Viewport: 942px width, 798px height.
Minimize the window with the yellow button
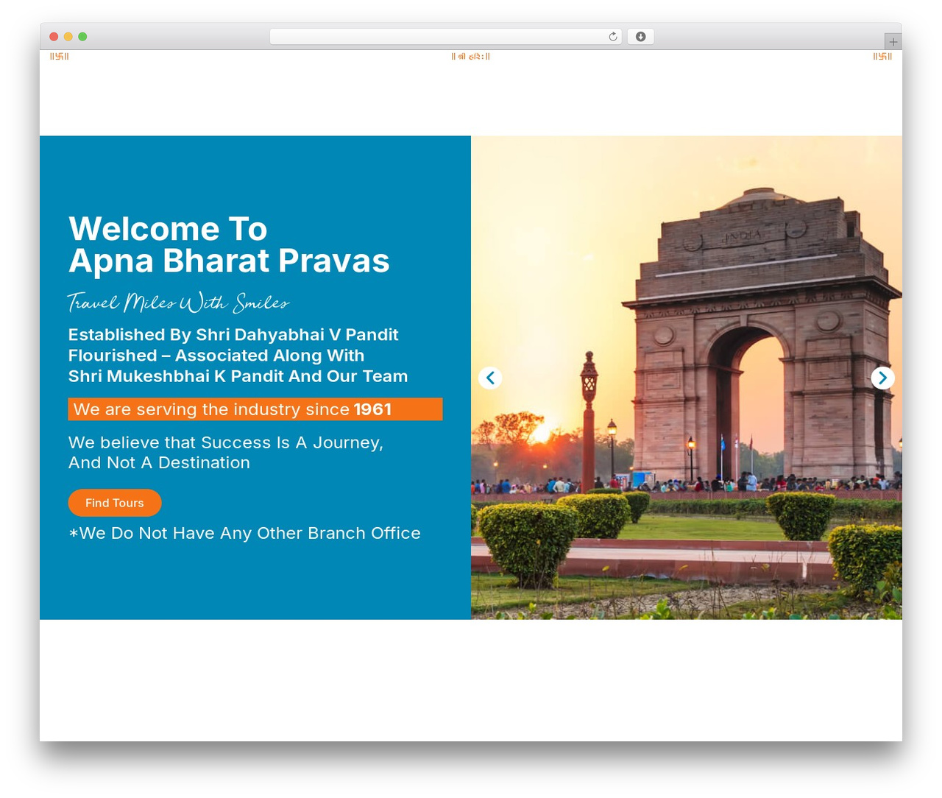[68, 37]
